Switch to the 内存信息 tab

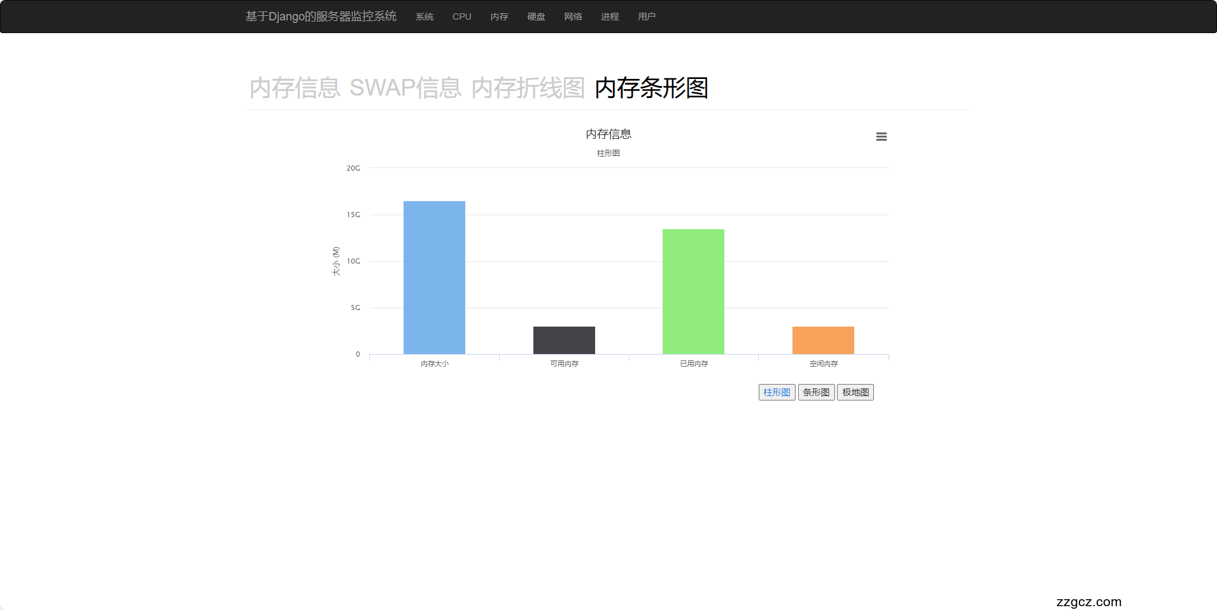295,89
